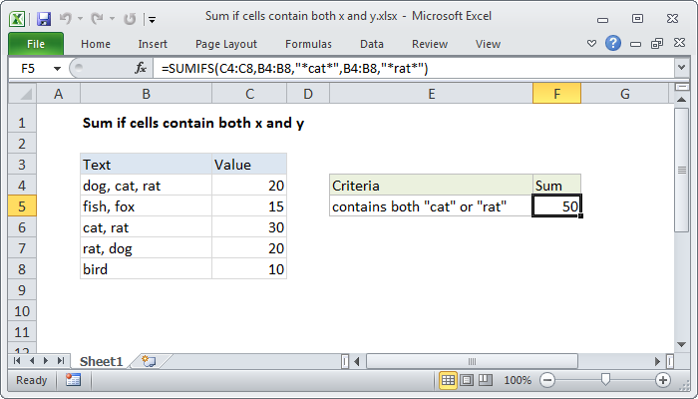Click the 100% zoom level button
The height and width of the screenshot is (399, 698).
click(x=517, y=380)
